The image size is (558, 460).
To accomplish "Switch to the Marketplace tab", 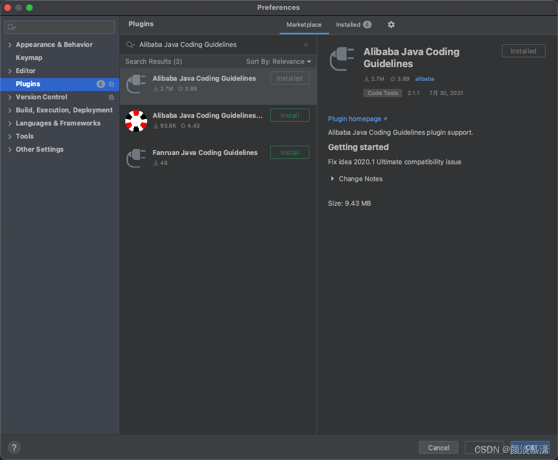I will click(x=304, y=25).
